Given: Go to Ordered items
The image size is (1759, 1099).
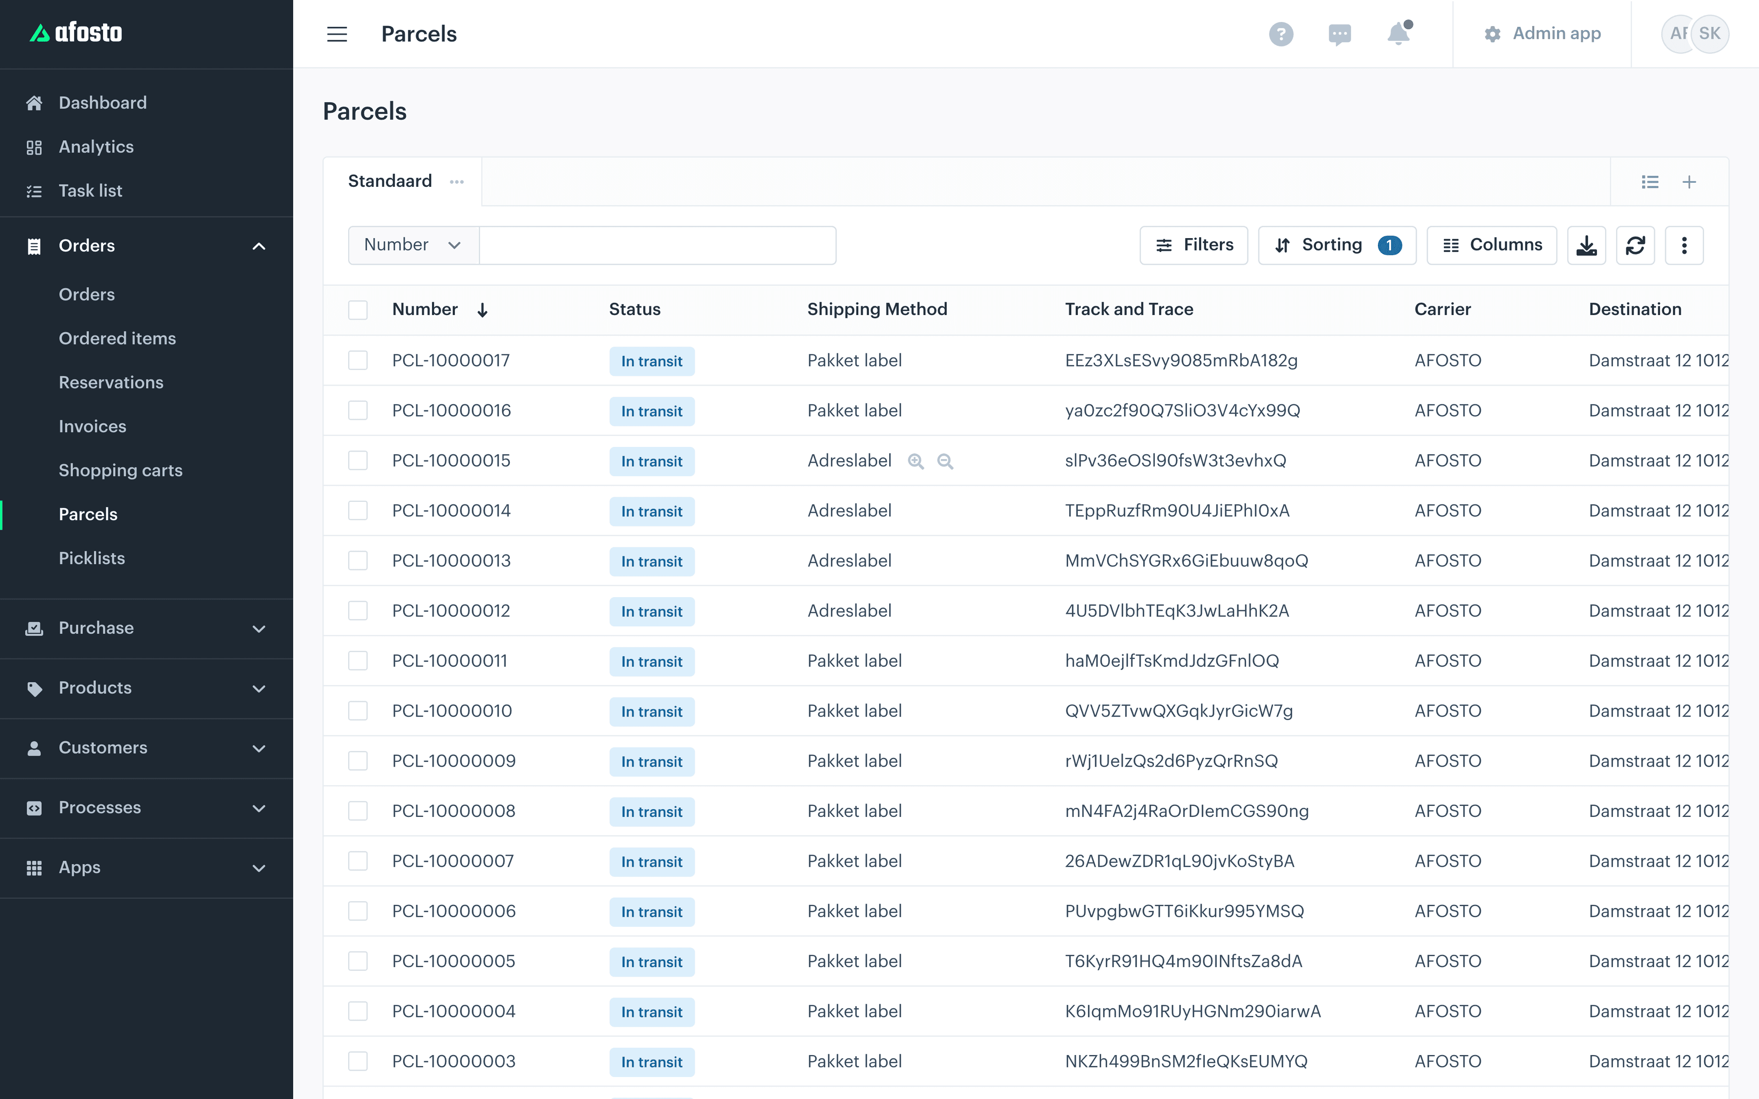Looking at the screenshot, I should [117, 339].
